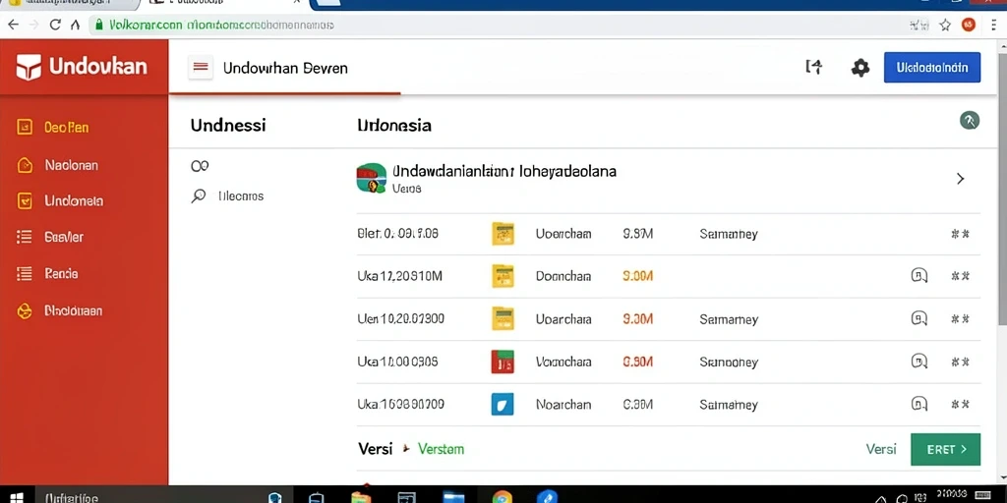The width and height of the screenshot is (1007, 503).
Task: Open the hamburger menu beside Undowhan Dewen
Action: point(201,68)
